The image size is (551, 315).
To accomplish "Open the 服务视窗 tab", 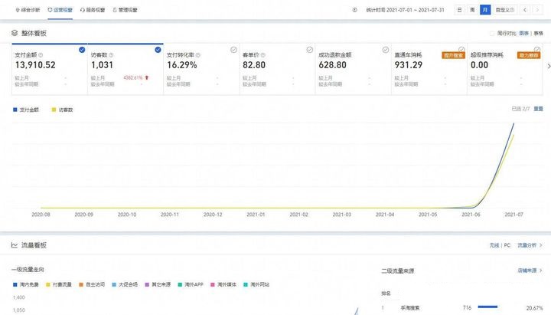I will pyautogui.click(x=93, y=10).
